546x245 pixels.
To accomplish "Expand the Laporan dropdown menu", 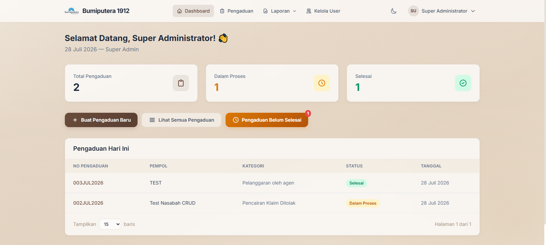I will [x=279, y=11].
